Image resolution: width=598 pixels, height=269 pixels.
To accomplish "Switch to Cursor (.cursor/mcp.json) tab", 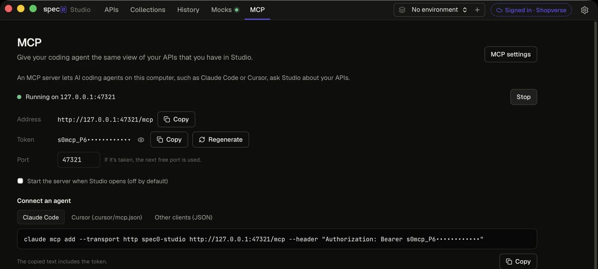I will coord(107,217).
